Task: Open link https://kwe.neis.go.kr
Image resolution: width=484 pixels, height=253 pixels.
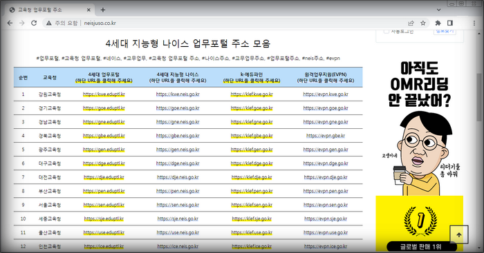Action: pyautogui.click(x=178, y=94)
